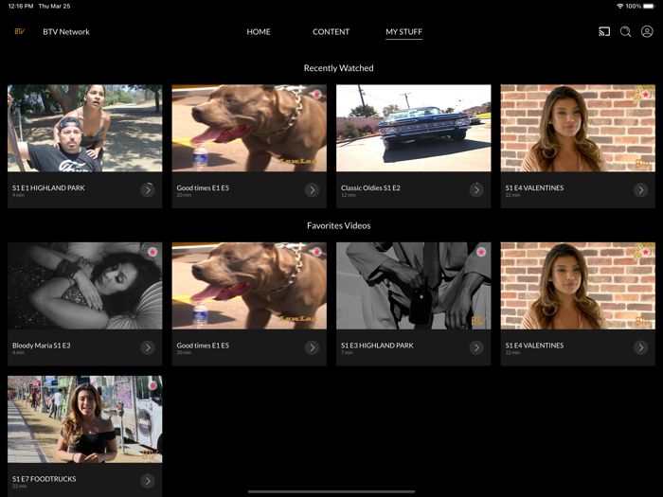Screen dimensions: 663x497
Task: Tap the battery indicator in status bar
Action: 648,6
